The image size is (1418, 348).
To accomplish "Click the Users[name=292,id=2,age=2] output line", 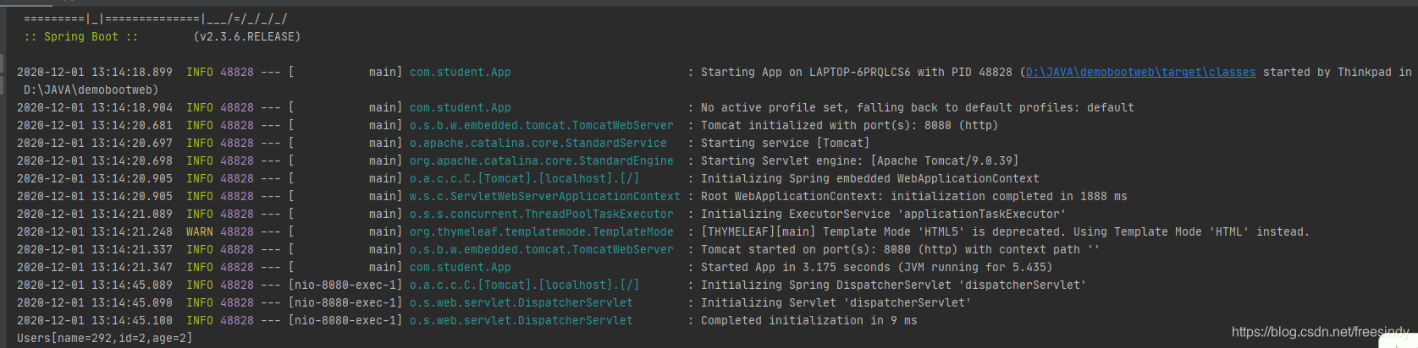I will (104, 339).
